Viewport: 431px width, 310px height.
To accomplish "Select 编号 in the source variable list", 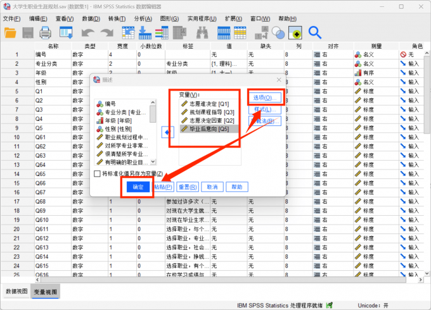I will tap(122, 104).
